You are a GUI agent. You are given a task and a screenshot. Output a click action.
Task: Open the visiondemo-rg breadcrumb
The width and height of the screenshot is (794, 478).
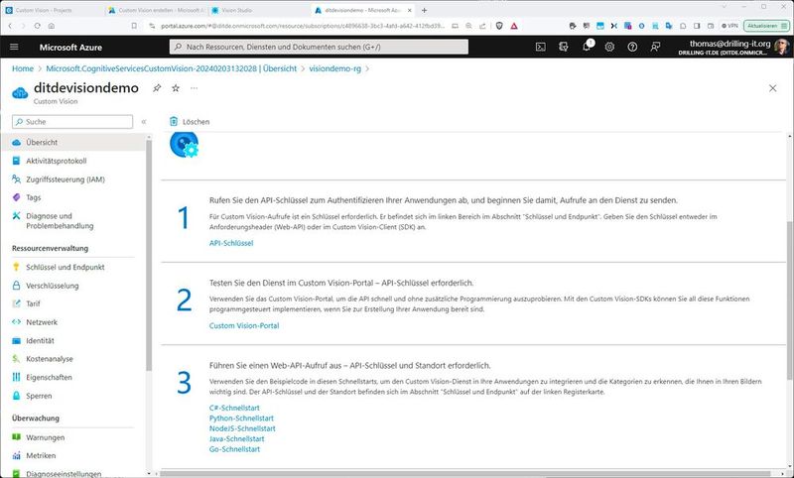(x=334, y=68)
